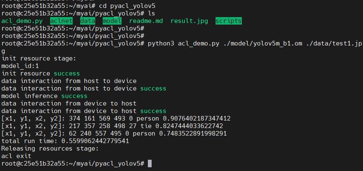The image size is (363, 171).
Task: Click the 'acl exit' output line
Action: 16,156
